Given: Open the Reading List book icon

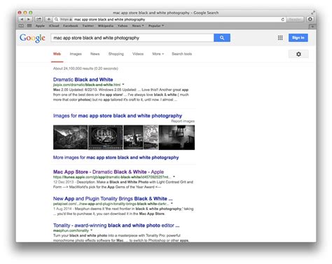Looking at the screenshot, I should pos(21,26).
